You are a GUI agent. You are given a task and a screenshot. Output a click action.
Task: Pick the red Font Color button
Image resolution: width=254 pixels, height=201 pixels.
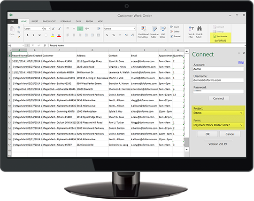point(59,35)
